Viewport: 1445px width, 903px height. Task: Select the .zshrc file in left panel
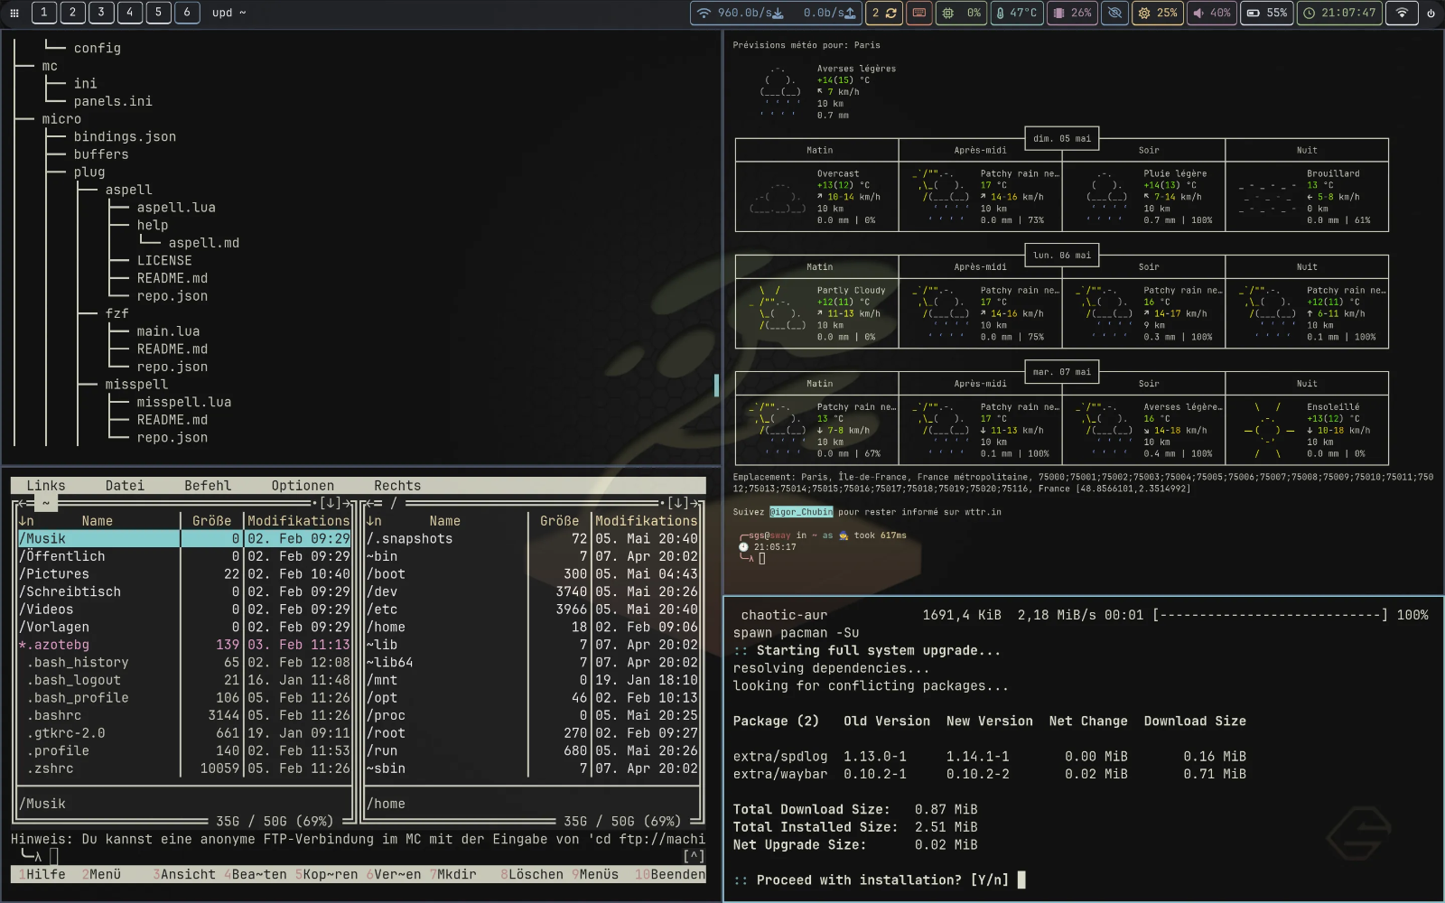coord(184,768)
